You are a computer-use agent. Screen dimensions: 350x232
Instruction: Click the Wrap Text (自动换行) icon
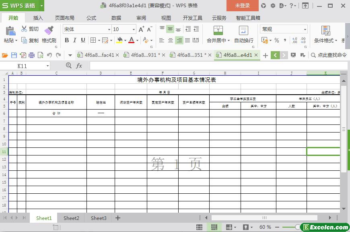(x=243, y=31)
